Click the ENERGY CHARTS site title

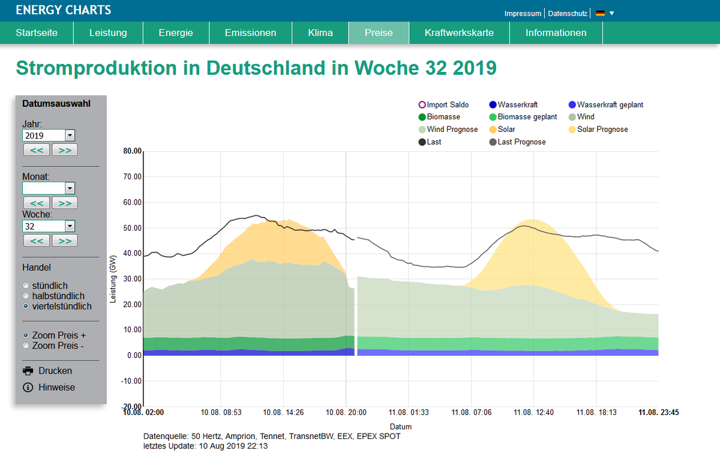(63, 10)
